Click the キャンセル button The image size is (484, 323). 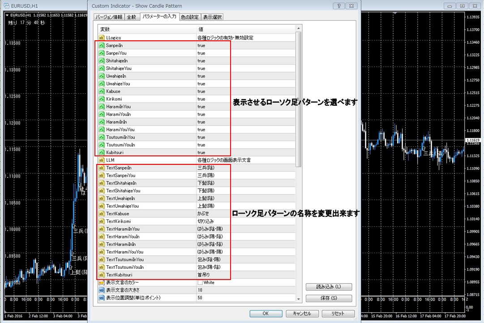(x=302, y=314)
